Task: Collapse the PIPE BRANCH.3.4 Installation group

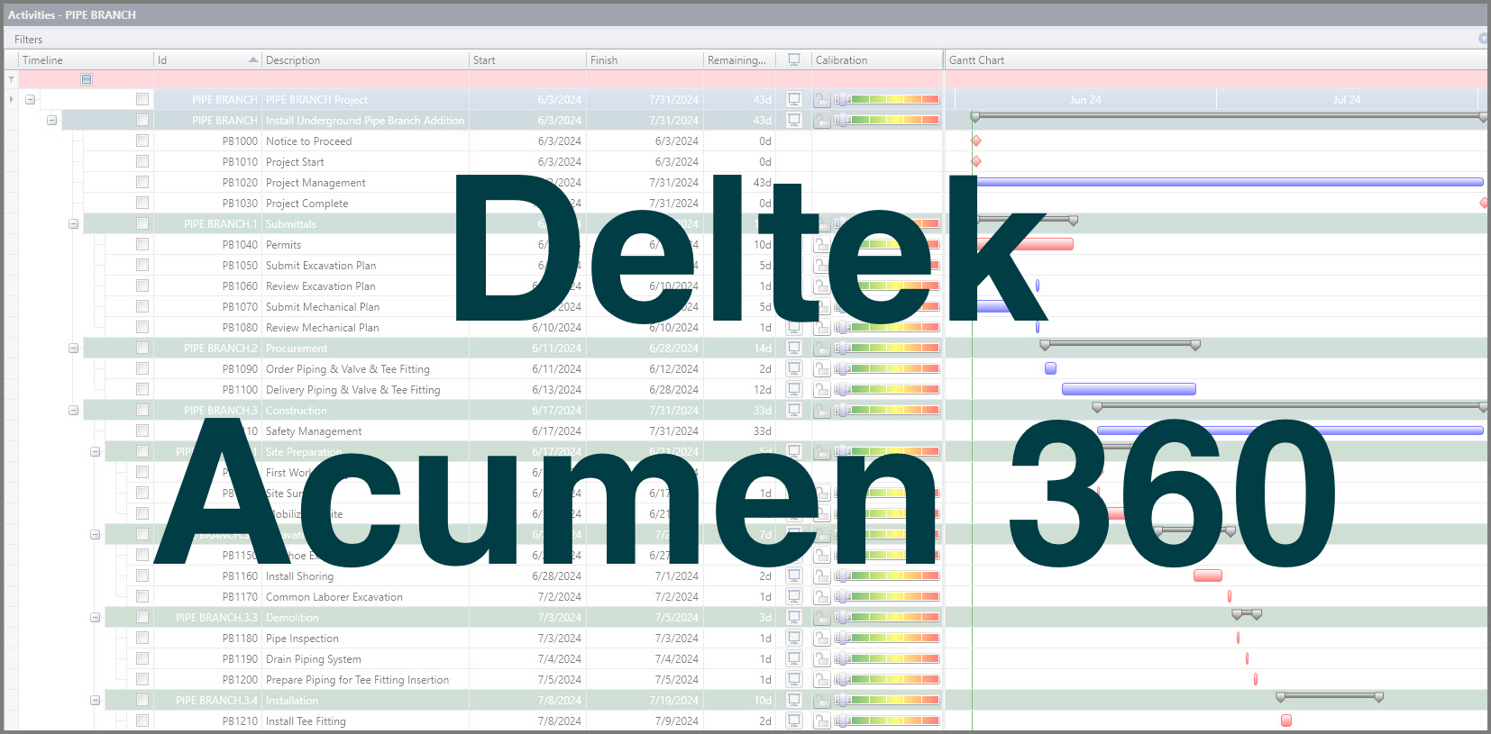Action: coord(96,700)
